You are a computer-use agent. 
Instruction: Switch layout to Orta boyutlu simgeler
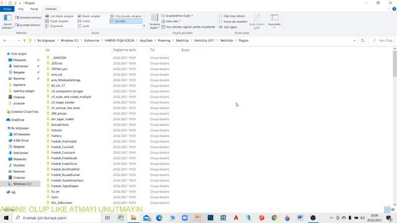click(x=126, y=16)
